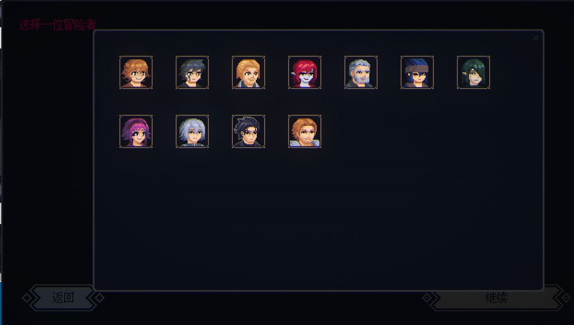Pick the green-haired elf with circlet
Image resolution: width=574 pixels, height=325 pixels.
(x=473, y=72)
